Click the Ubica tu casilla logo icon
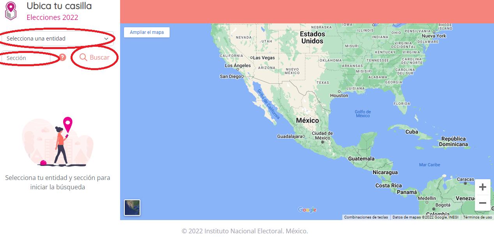 [x=11, y=11]
